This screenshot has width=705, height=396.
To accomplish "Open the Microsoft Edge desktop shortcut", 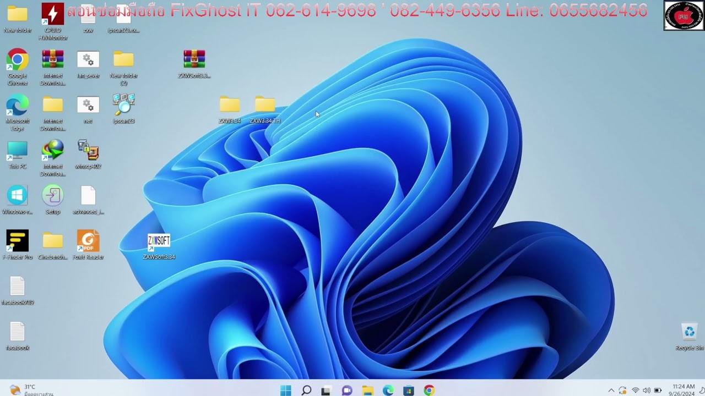I will (18, 112).
